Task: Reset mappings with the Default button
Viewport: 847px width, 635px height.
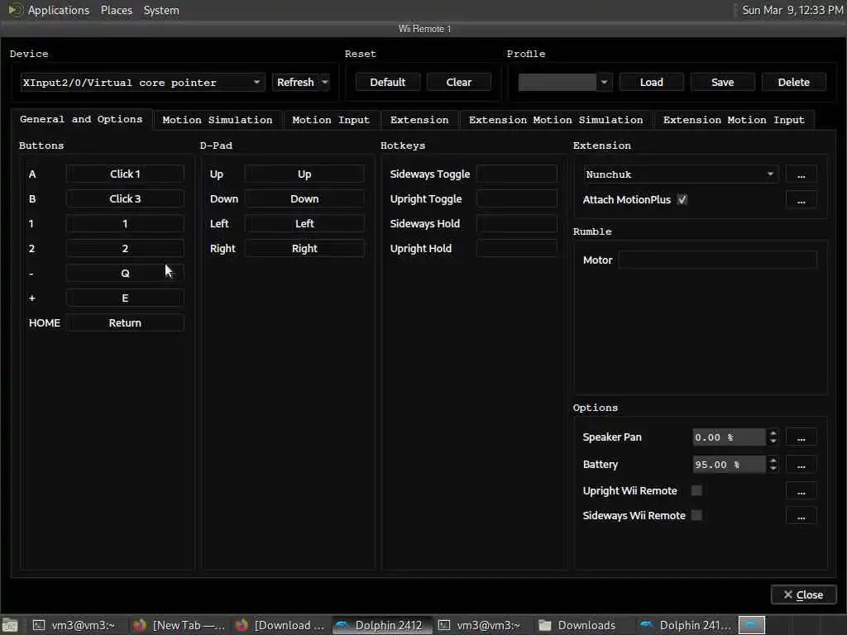Action: click(x=387, y=83)
